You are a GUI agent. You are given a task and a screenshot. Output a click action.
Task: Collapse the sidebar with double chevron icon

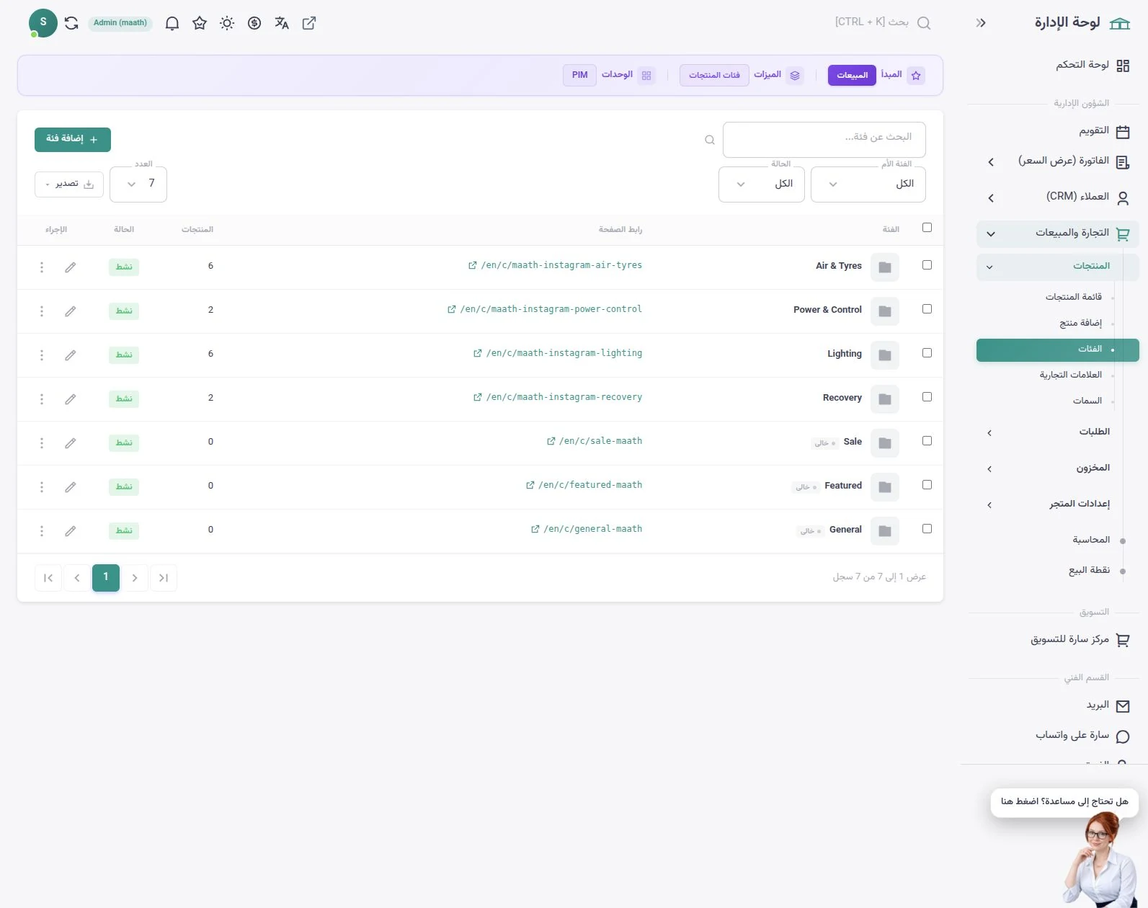pyautogui.click(x=981, y=23)
